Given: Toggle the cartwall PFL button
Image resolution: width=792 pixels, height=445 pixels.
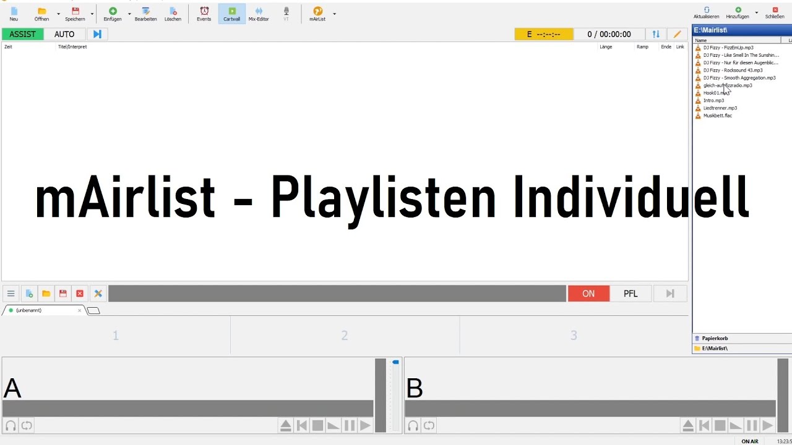Looking at the screenshot, I should tap(631, 294).
